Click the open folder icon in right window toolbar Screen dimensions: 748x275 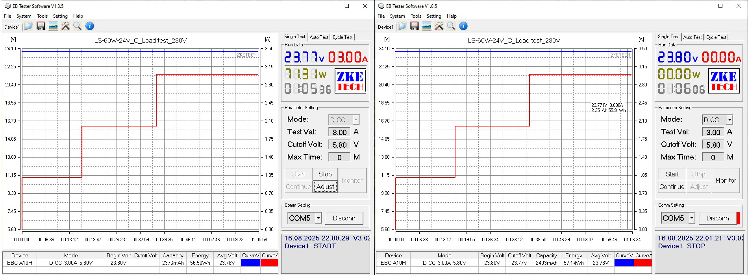[402, 26]
